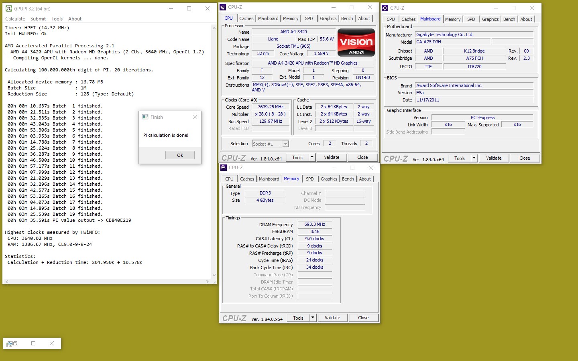Maximize the small minimized window at bottom left
This screenshot has height=361, width=578.
click(x=33, y=343)
